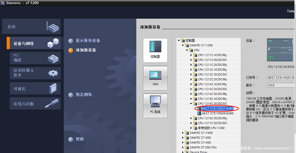The image size is (296, 153).
Task: Select order number 6ES7 215-1AG31-0XB0
Action: (x=218, y=108)
